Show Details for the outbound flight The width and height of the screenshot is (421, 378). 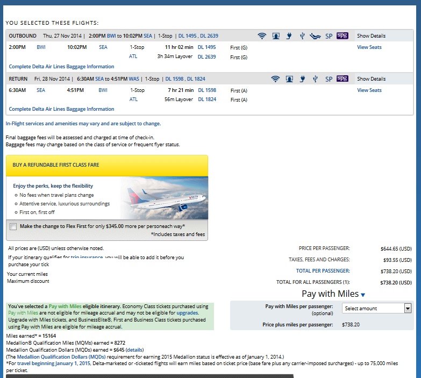371,36
